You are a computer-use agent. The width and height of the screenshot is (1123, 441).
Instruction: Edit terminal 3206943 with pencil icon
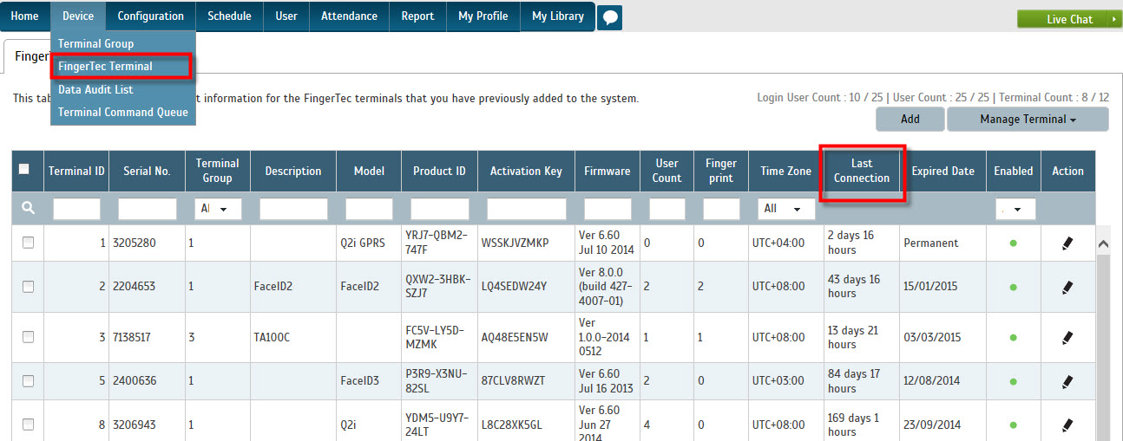[1067, 425]
